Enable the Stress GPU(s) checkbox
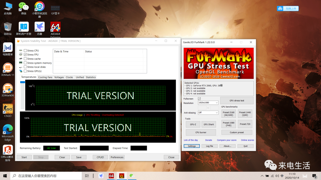Image resolution: width=321 pixels, height=180 pixels. (25, 71)
